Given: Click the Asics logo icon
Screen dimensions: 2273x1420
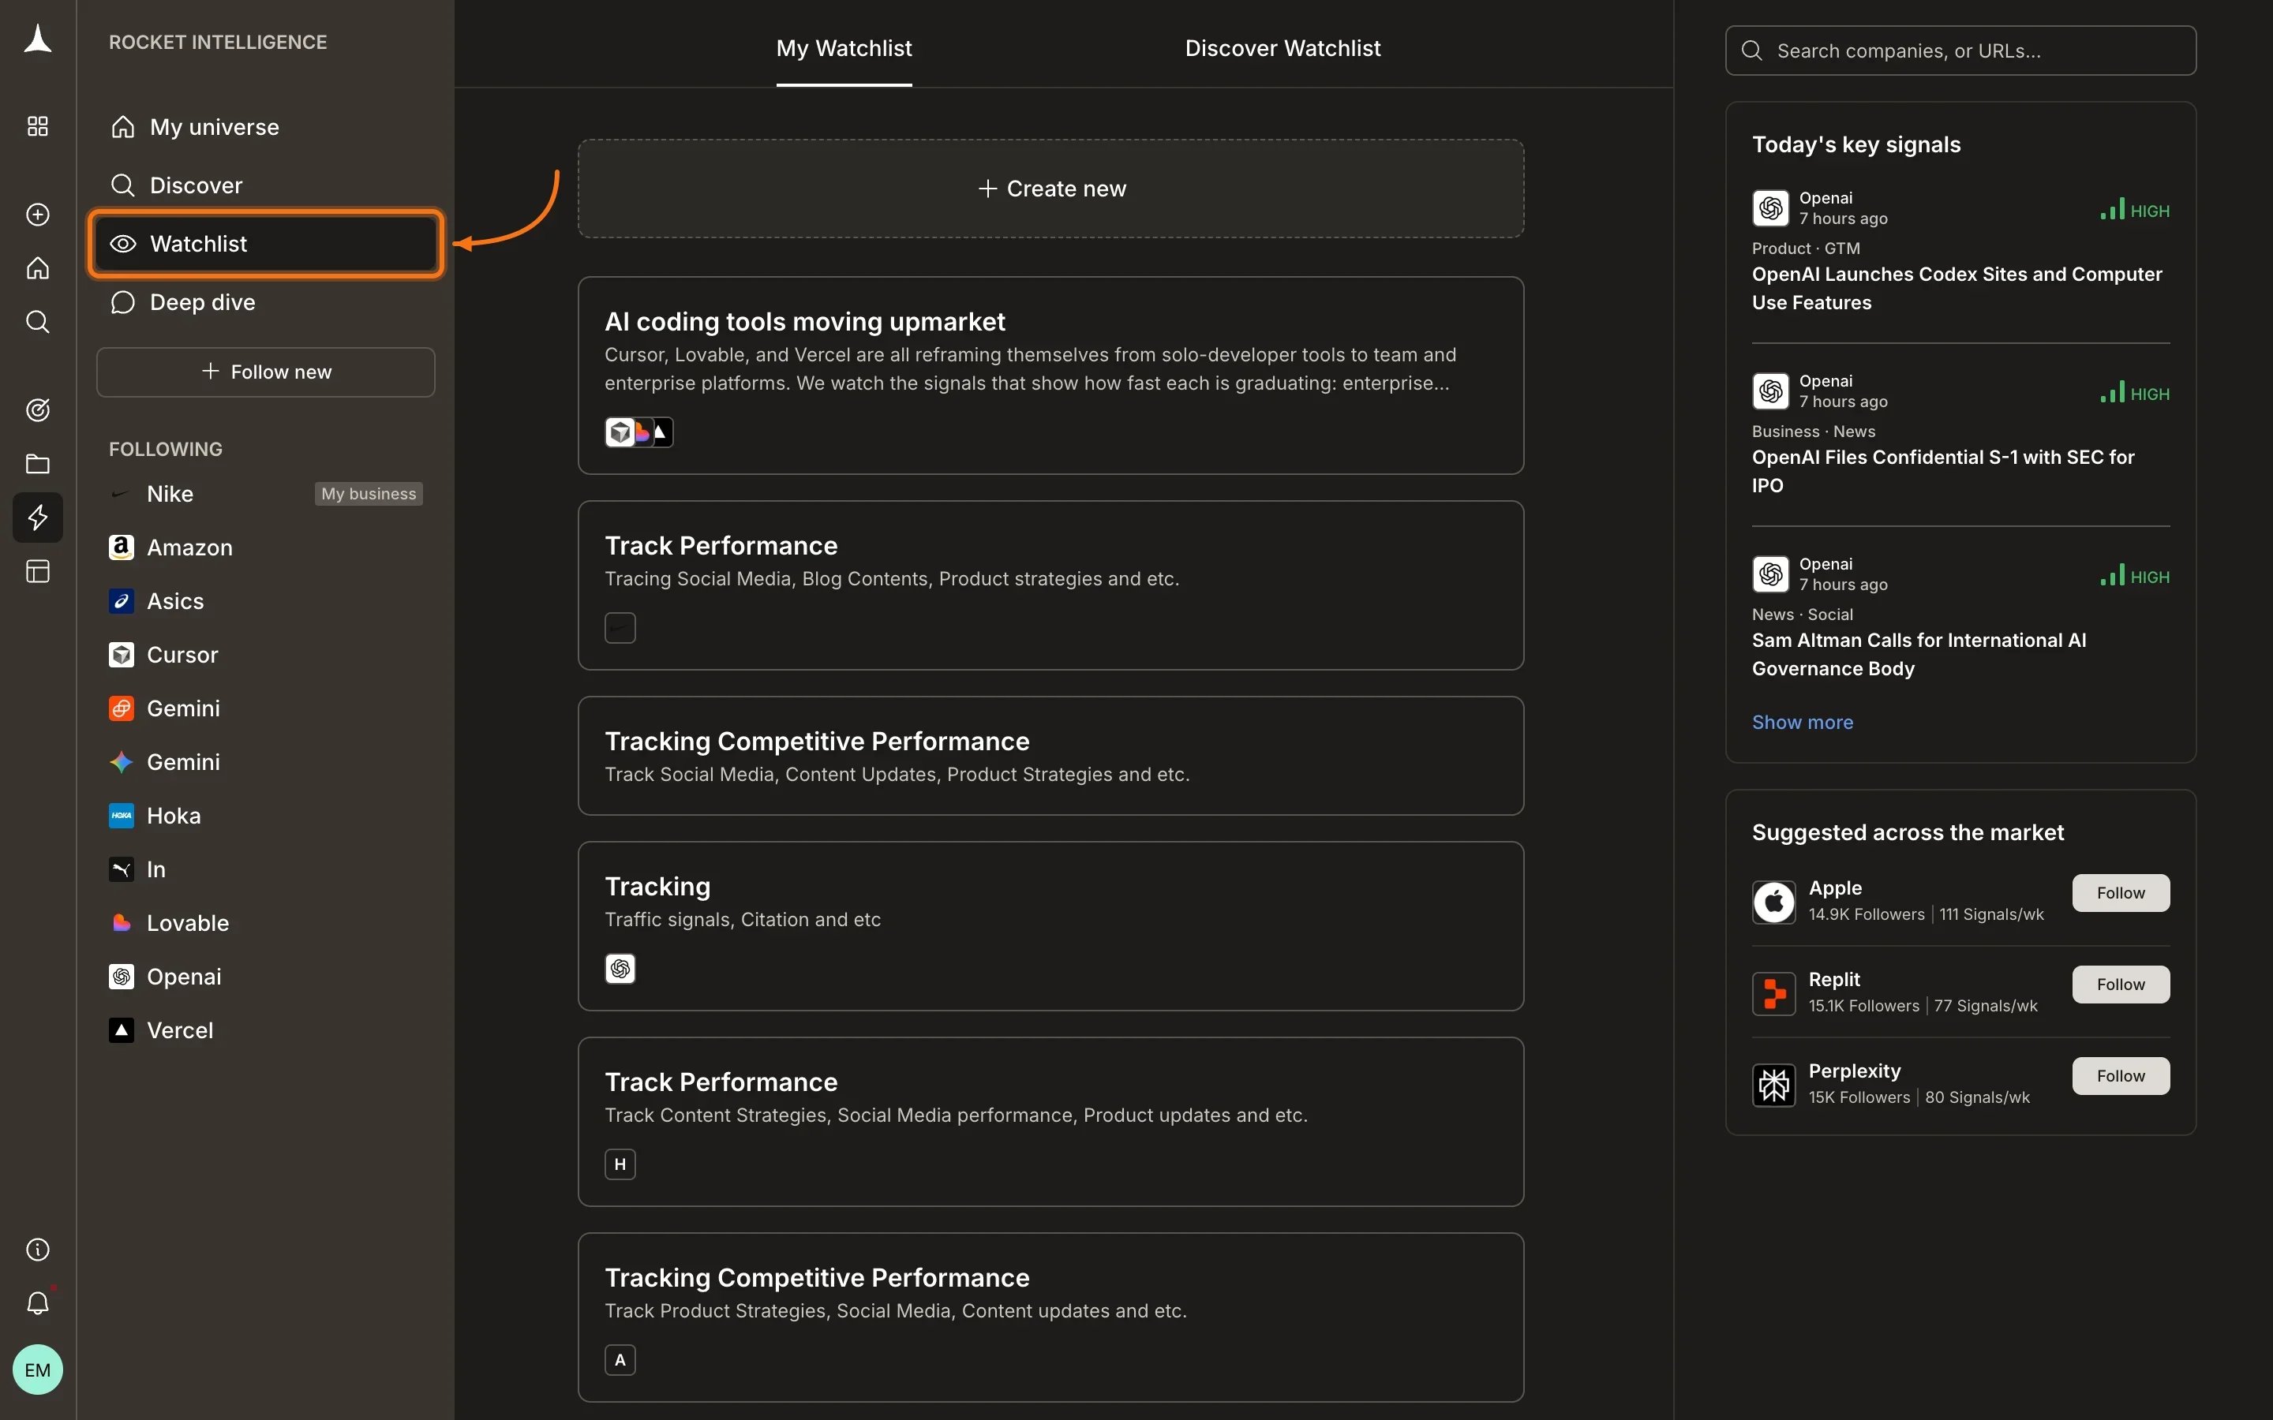Looking at the screenshot, I should 122,601.
